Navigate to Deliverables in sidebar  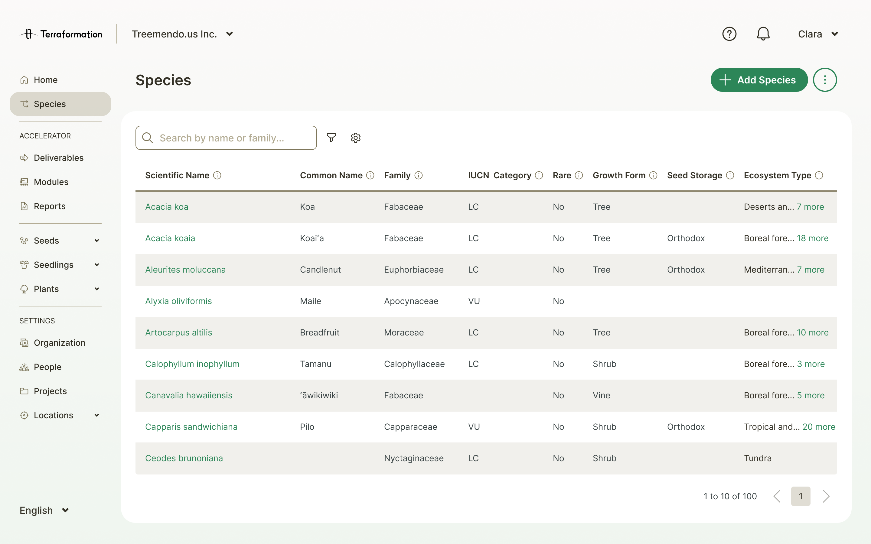pyautogui.click(x=58, y=158)
